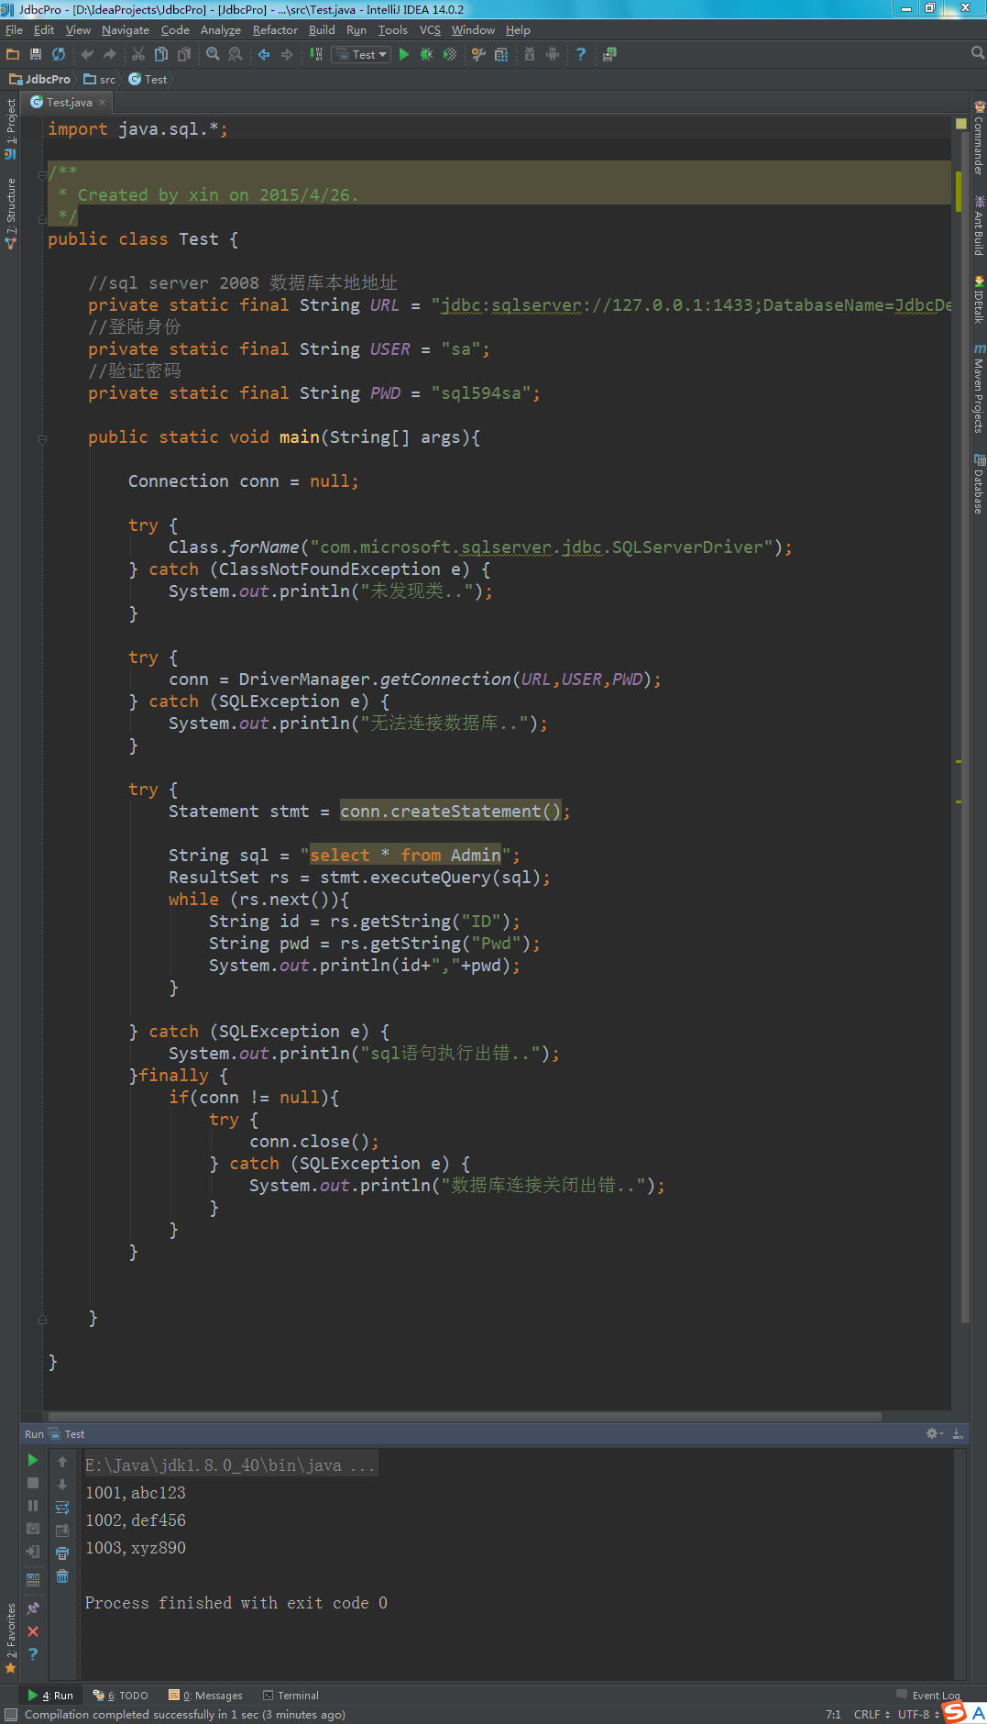Image resolution: width=987 pixels, height=1724 pixels.
Task: Click the UTF-8 encoding selector
Action: (918, 1714)
